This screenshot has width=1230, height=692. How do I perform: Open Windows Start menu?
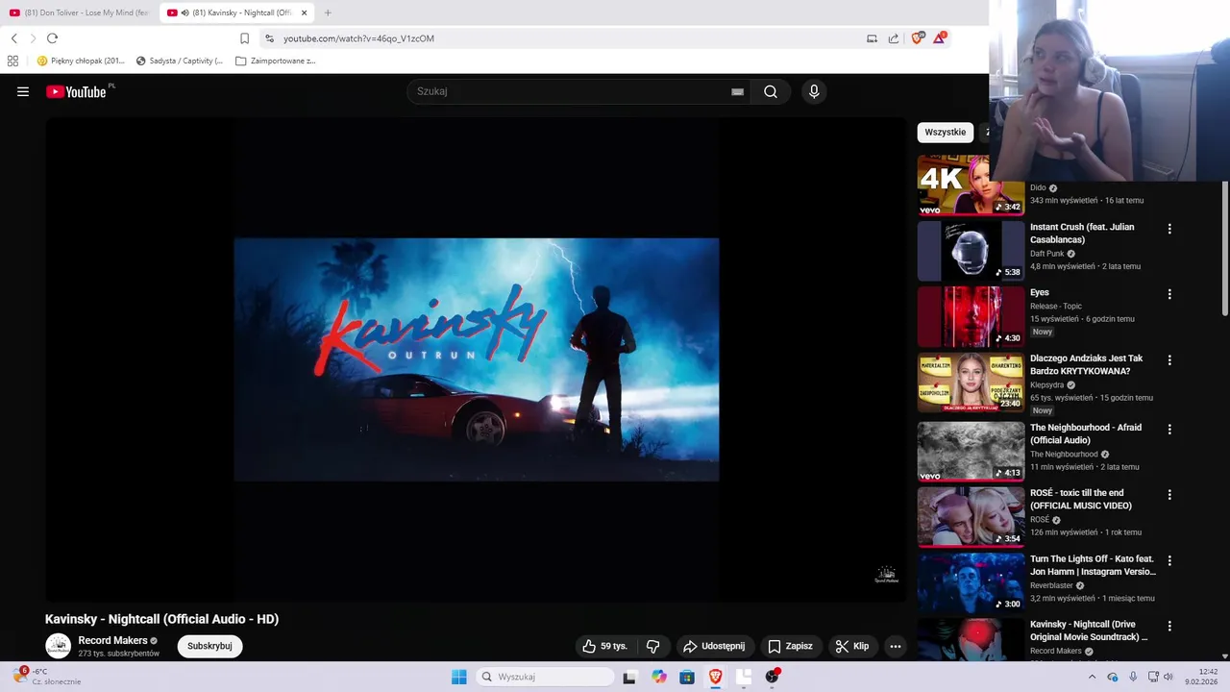pos(459,677)
